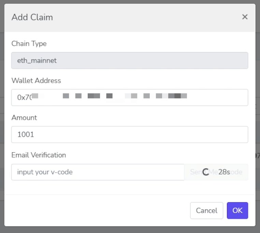The height and width of the screenshot is (233, 260).
Task: Click the gray dialog header bar
Action: 130,18
